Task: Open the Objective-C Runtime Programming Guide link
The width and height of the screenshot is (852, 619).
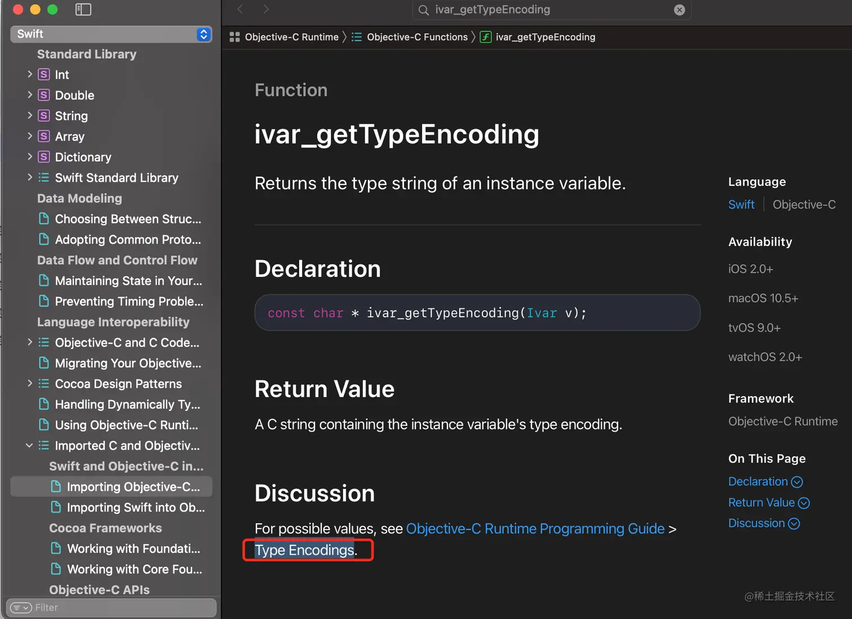Action: click(535, 529)
